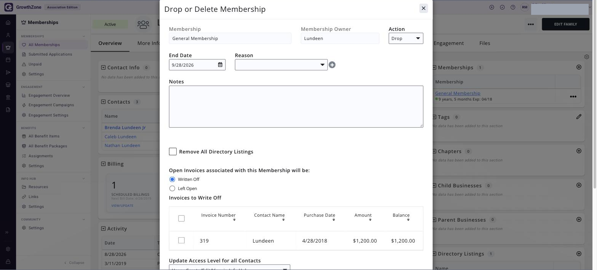Collapse the MEMBERSHIPS sidebar section

coord(84,37)
